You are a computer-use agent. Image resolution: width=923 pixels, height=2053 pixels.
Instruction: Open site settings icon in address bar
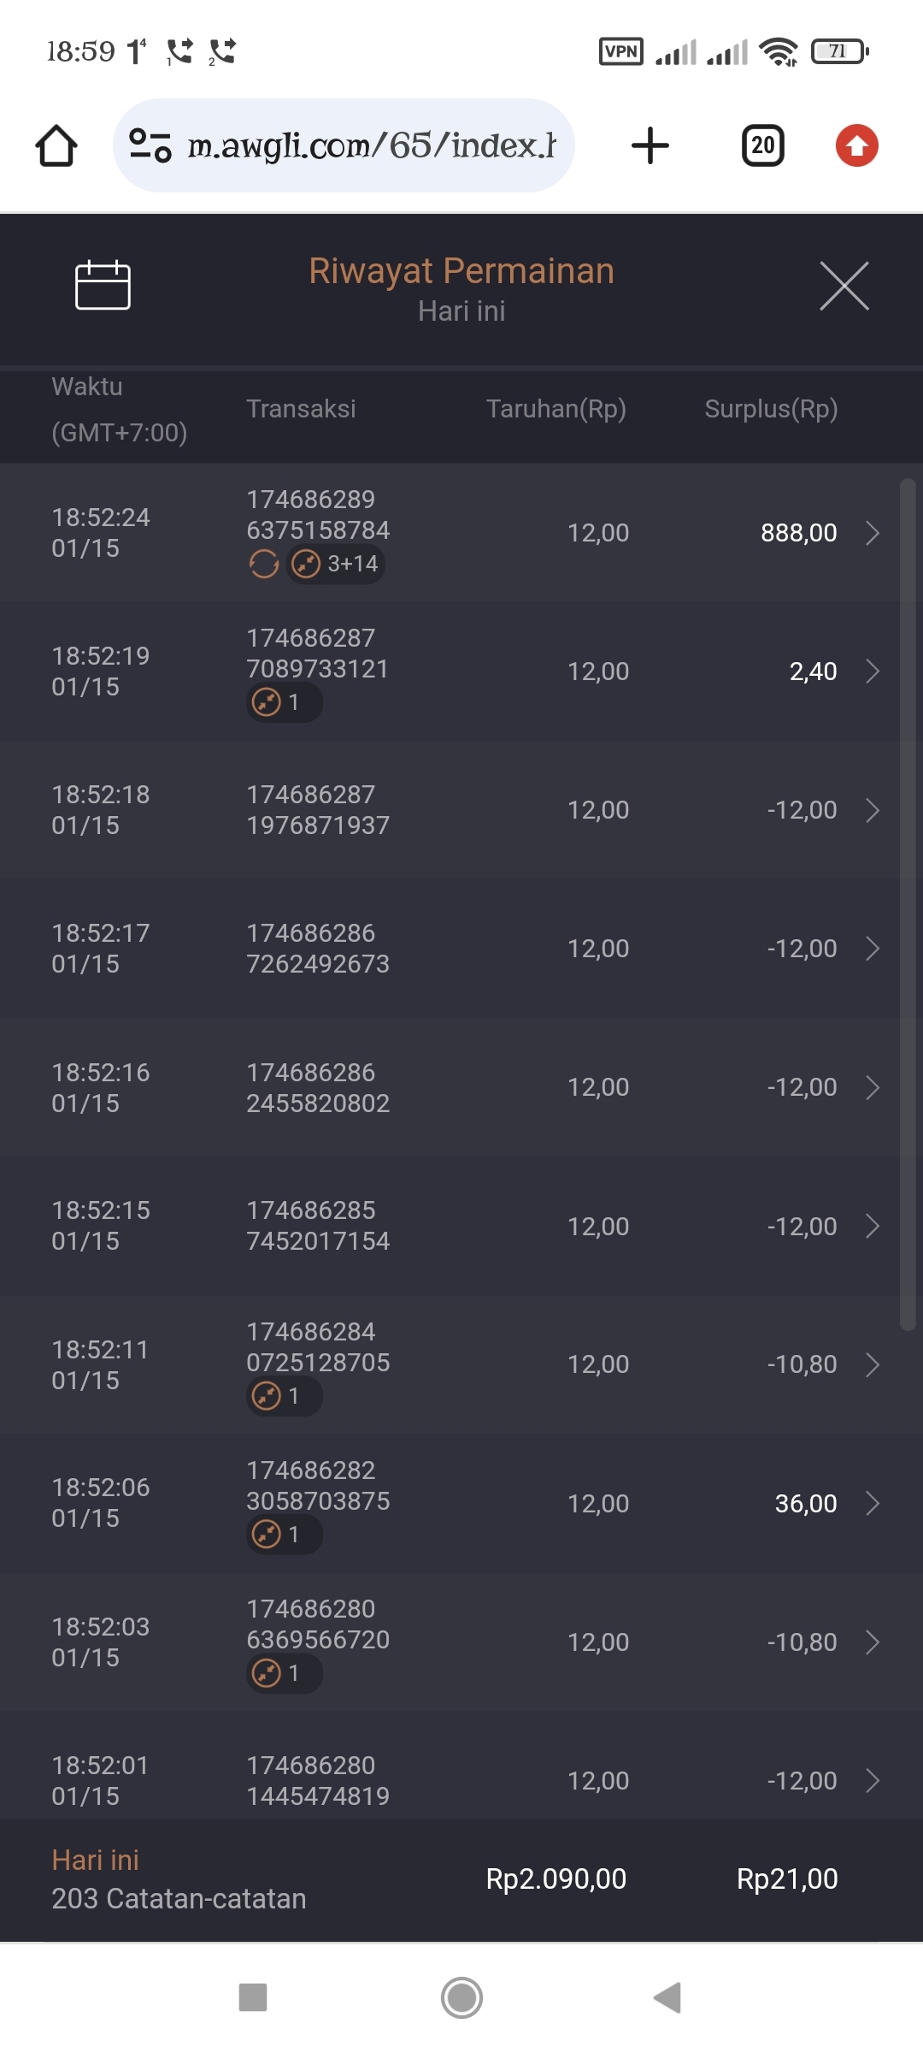tap(150, 145)
